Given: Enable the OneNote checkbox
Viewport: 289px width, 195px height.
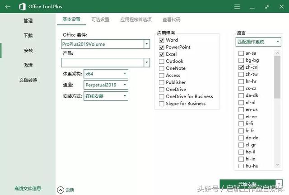Looking at the screenshot, I should [162, 68].
